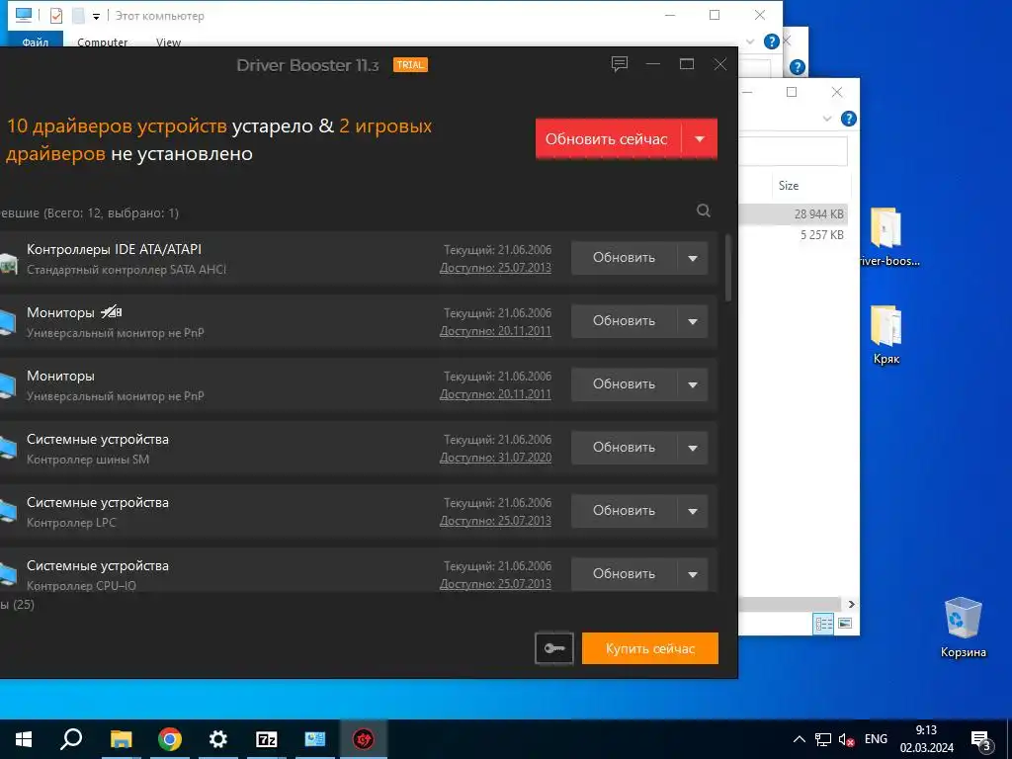Click Driver Booster icon on the taskbar
Screen dimensions: 1012x759
364,739
